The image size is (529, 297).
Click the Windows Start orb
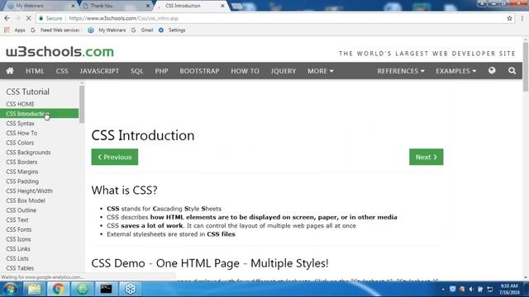coord(10,289)
